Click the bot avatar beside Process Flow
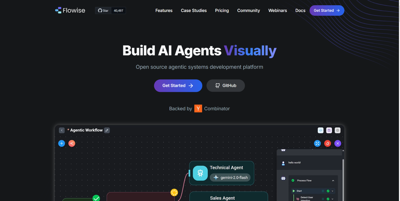 click(x=283, y=178)
